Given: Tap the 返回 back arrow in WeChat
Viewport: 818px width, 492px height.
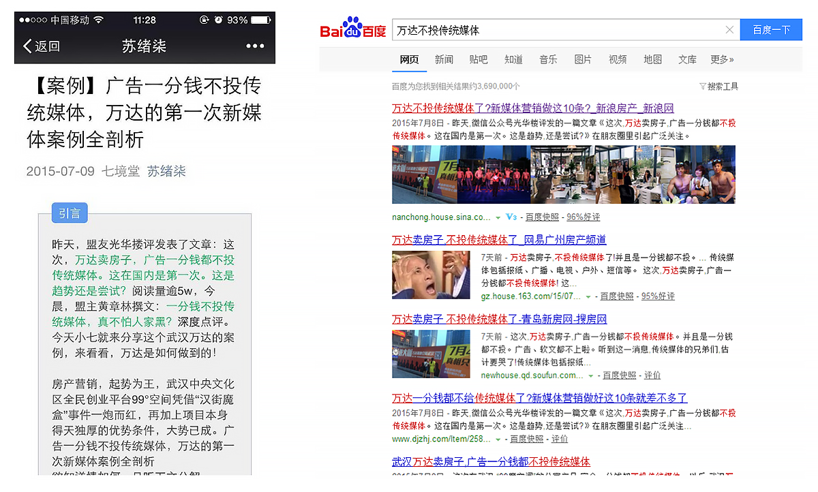Looking at the screenshot, I should pos(41,46).
